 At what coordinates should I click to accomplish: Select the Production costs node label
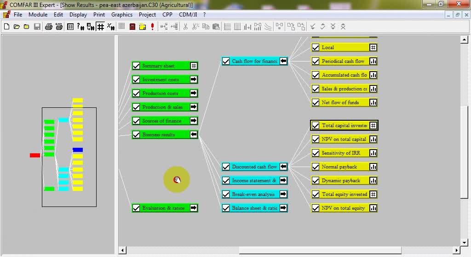(160, 93)
